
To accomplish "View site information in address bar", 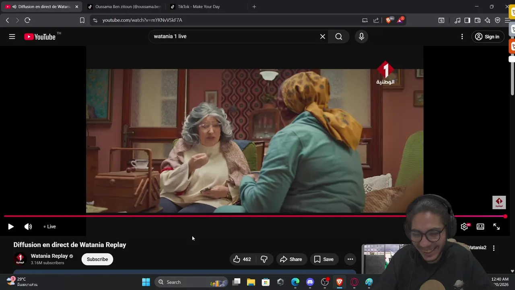I will pyautogui.click(x=95, y=20).
